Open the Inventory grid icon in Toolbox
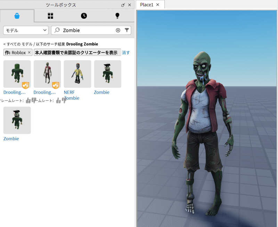The image size is (278, 227). coord(50,16)
